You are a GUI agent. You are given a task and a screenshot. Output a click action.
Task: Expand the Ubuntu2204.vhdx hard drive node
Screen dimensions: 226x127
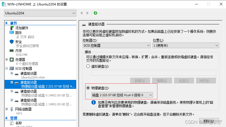(x=12, y=73)
